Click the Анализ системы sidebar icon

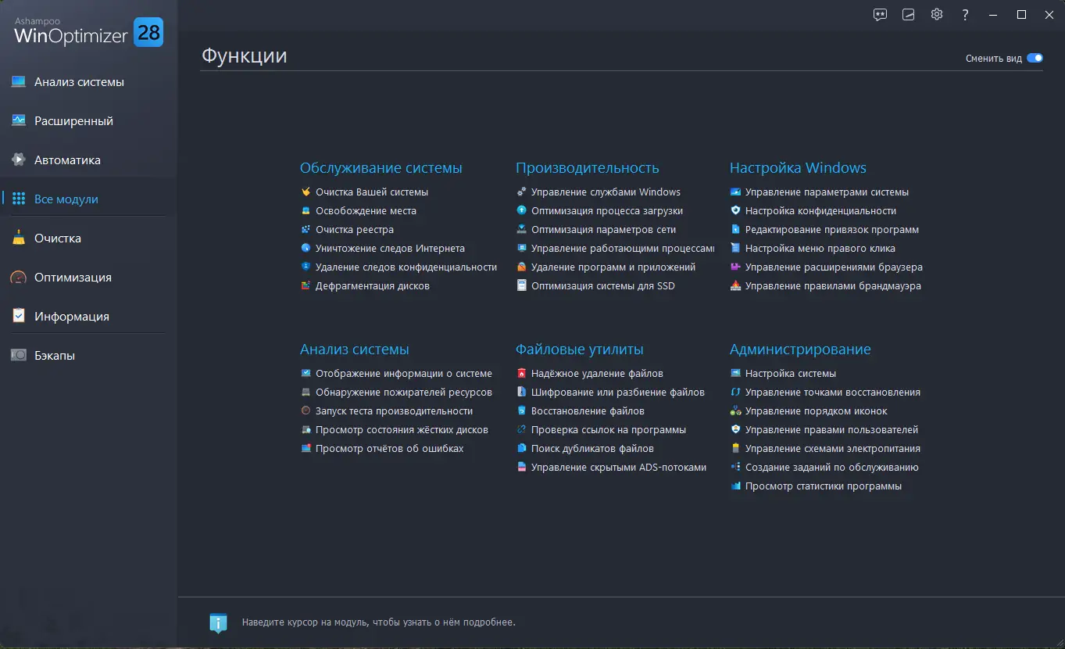(19, 82)
